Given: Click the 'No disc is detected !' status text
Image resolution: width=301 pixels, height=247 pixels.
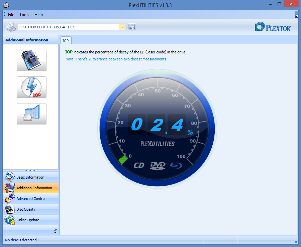Looking at the screenshot, I should pos(22,240).
